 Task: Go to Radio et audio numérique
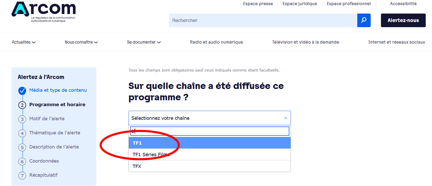pyautogui.click(x=216, y=42)
